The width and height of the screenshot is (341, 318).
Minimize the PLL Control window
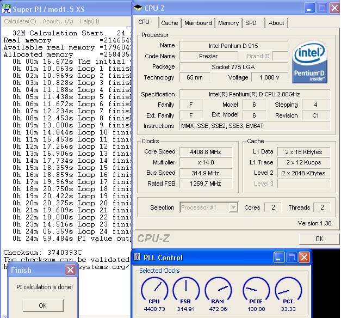[278, 258]
